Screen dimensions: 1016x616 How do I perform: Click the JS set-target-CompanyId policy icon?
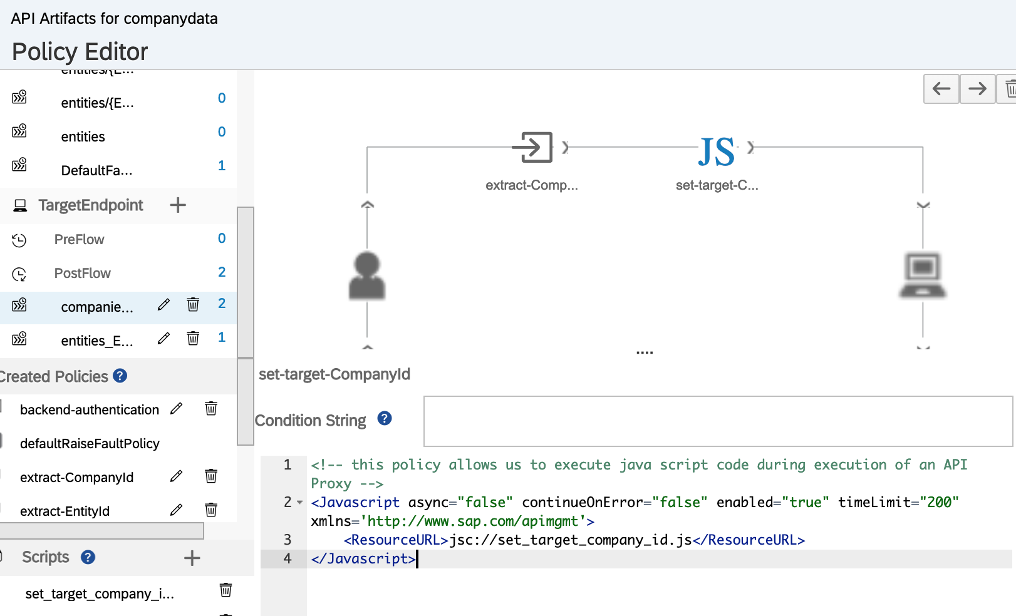716,151
